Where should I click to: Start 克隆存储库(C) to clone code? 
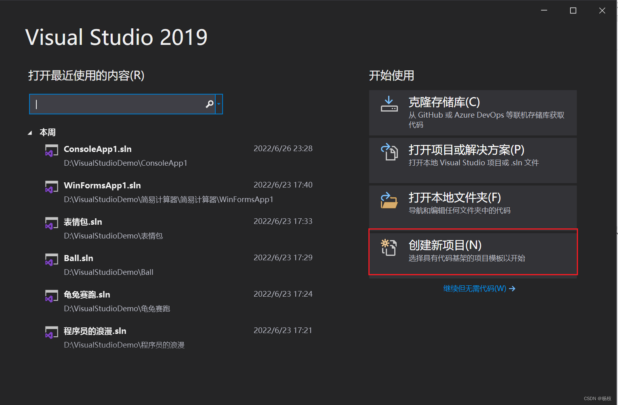tap(473, 112)
